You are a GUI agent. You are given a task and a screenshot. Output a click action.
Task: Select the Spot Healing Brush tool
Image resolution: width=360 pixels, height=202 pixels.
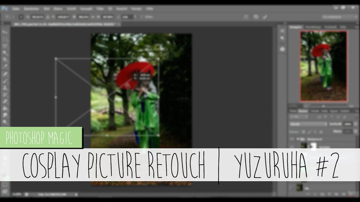pyautogui.click(x=5, y=74)
